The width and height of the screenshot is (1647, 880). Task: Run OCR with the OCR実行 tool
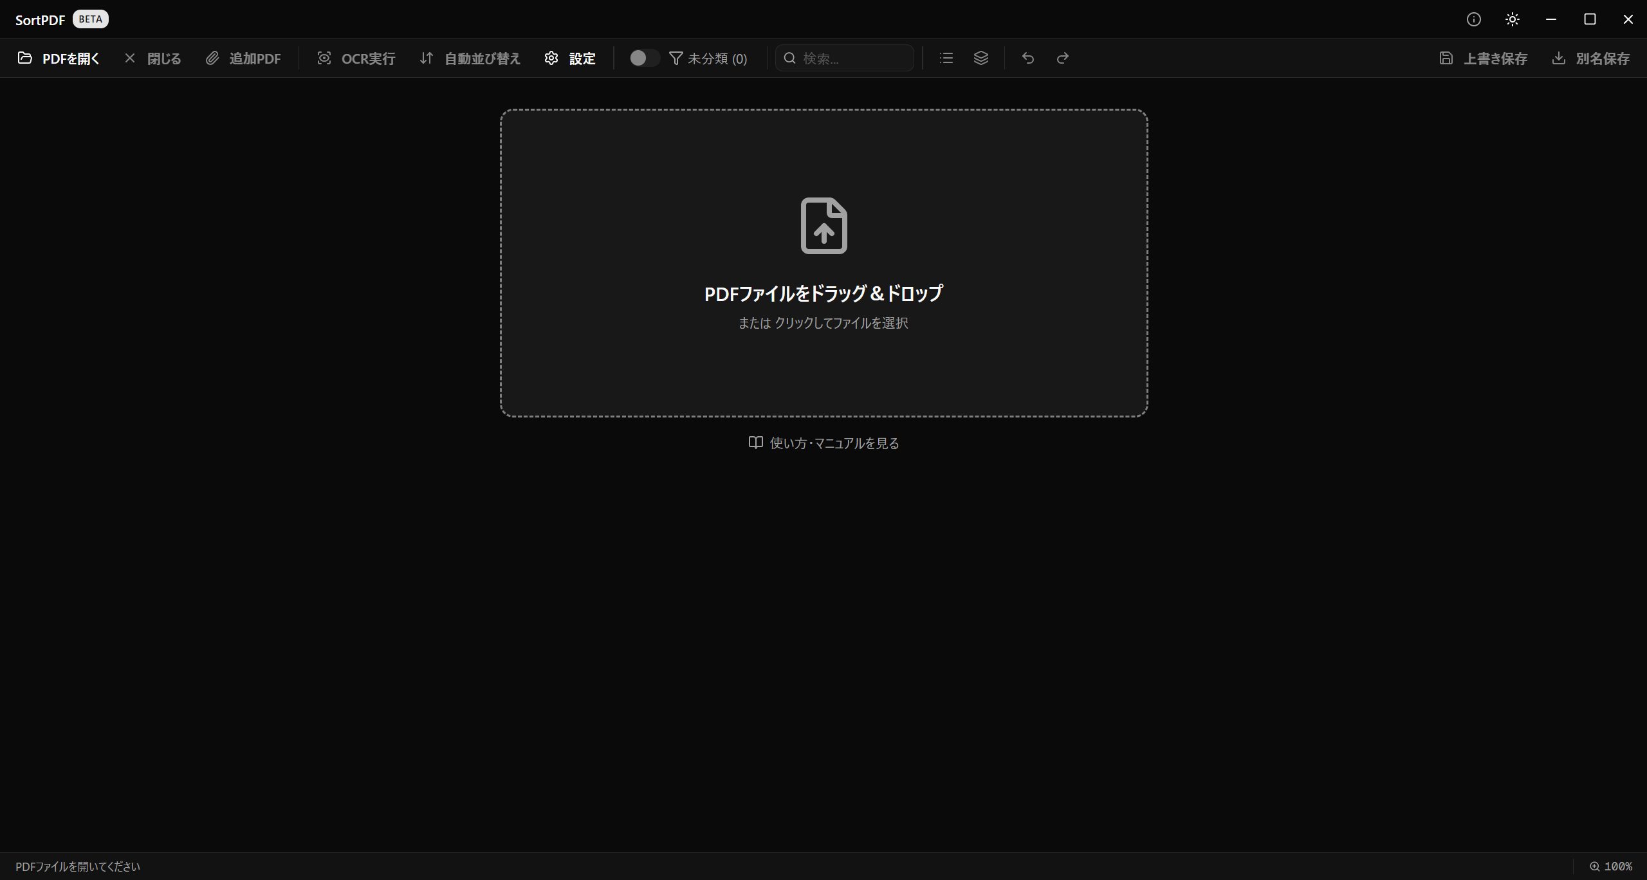coord(356,58)
